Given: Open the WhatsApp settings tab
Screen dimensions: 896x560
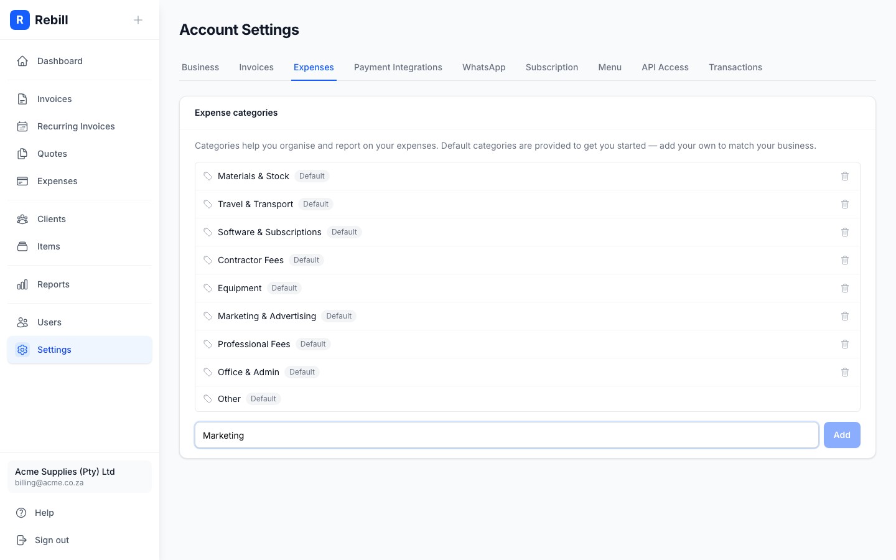Looking at the screenshot, I should pos(483,67).
